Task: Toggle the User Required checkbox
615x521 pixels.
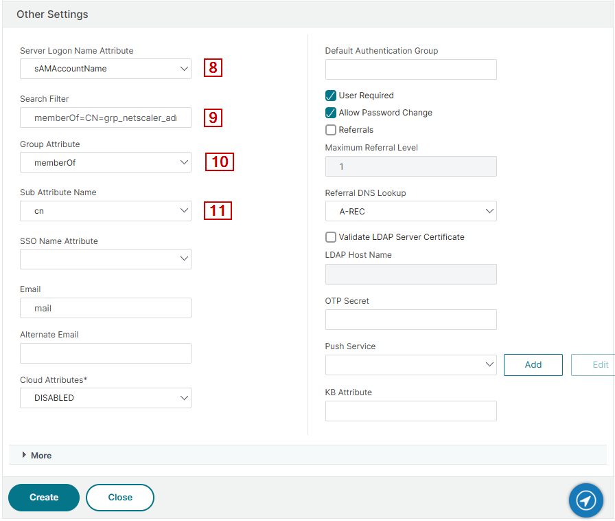Action: click(331, 96)
